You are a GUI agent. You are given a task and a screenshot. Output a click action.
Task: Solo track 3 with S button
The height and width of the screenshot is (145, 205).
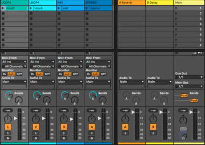[64, 133]
